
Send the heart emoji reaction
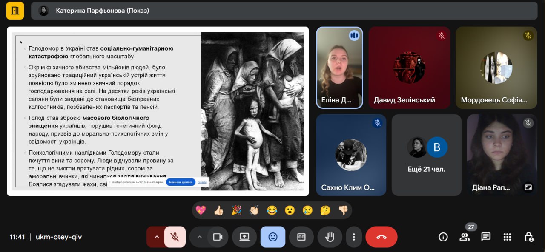[x=201, y=210]
